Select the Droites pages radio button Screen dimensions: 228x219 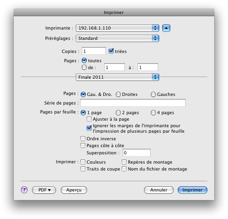[118, 94]
